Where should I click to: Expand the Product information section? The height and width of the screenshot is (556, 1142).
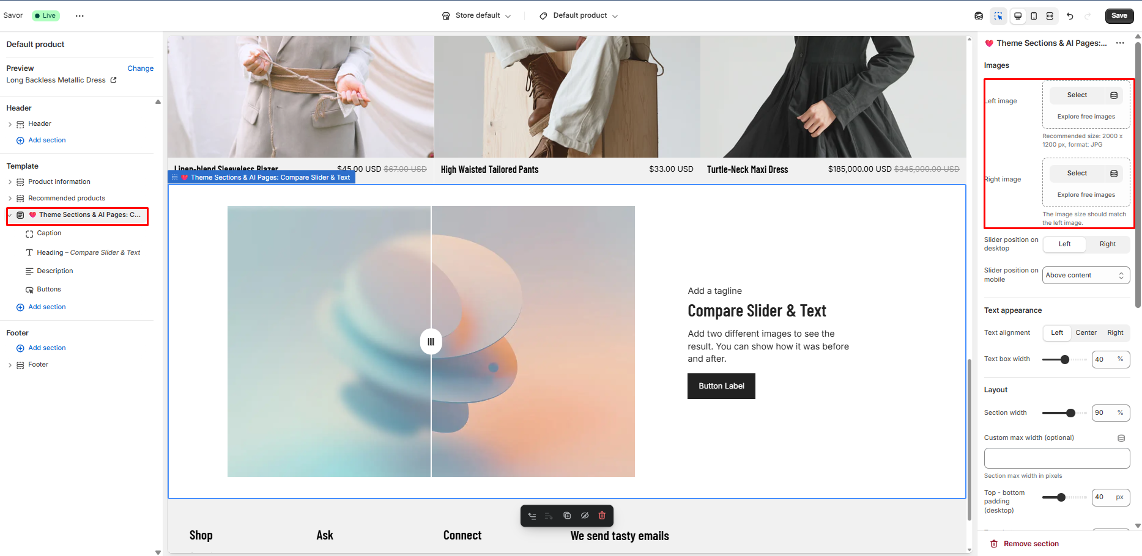[10, 182]
